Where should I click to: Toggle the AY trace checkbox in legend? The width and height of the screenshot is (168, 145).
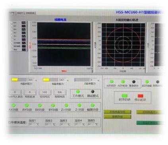click(12, 26)
